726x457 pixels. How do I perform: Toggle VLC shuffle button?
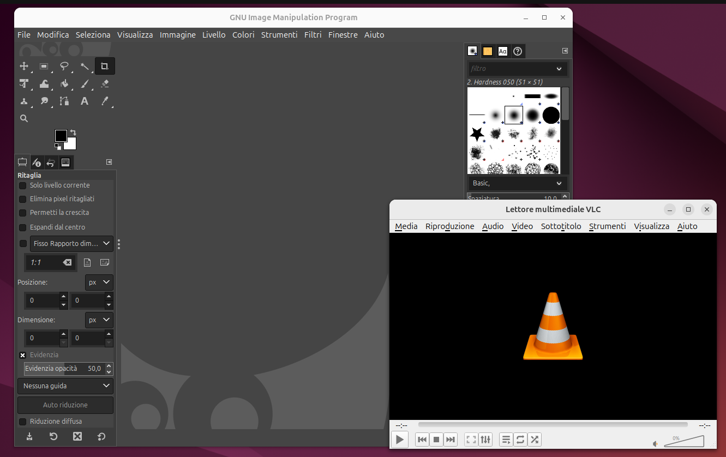click(x=535, y=440)
